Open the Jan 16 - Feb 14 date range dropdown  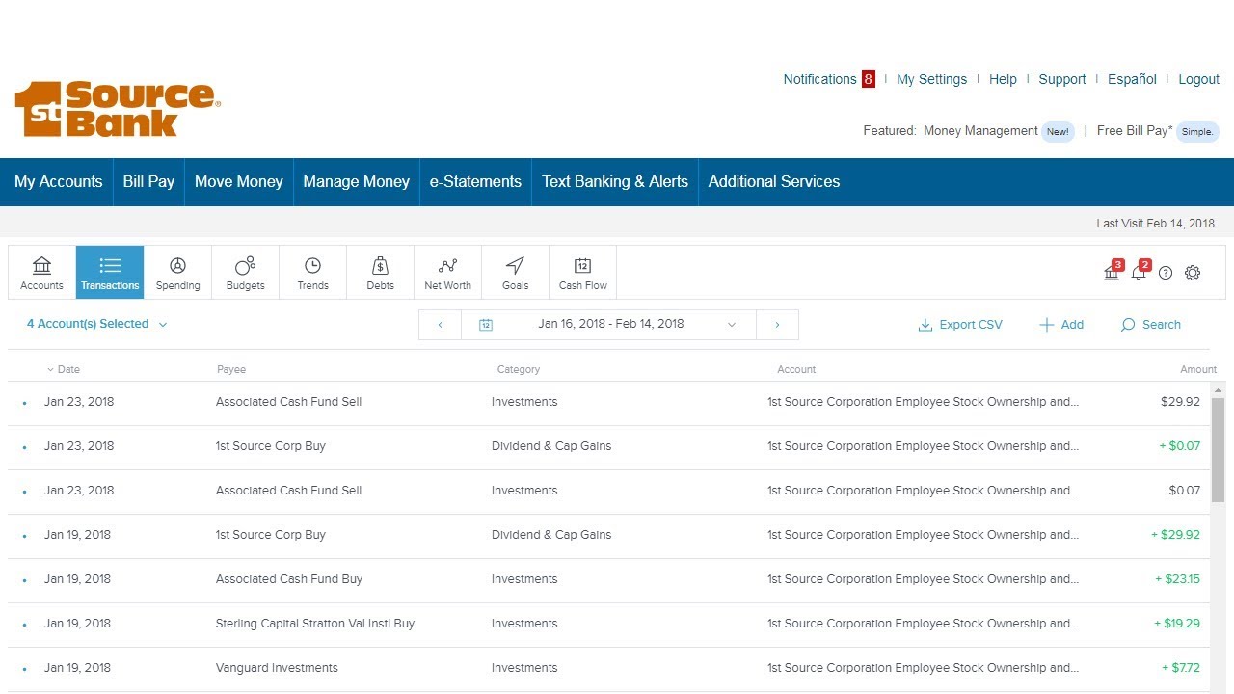point(609,325)
